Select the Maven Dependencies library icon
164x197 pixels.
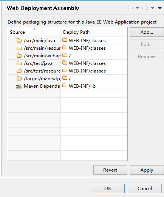point(19,86)
